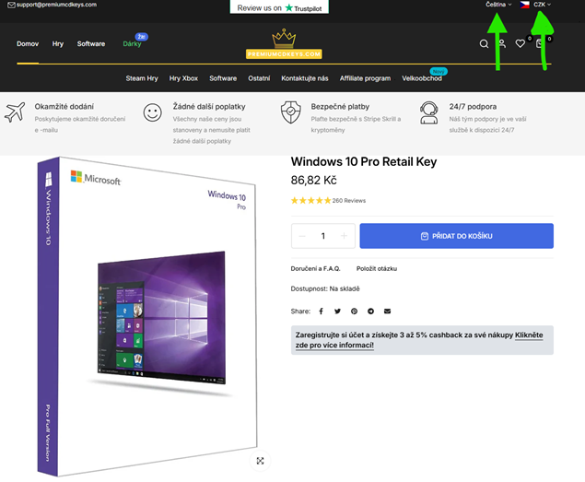Click Položit otázku link
This screenshot has height=482, width=585.
pyautogui.click(x=377, y=268)
